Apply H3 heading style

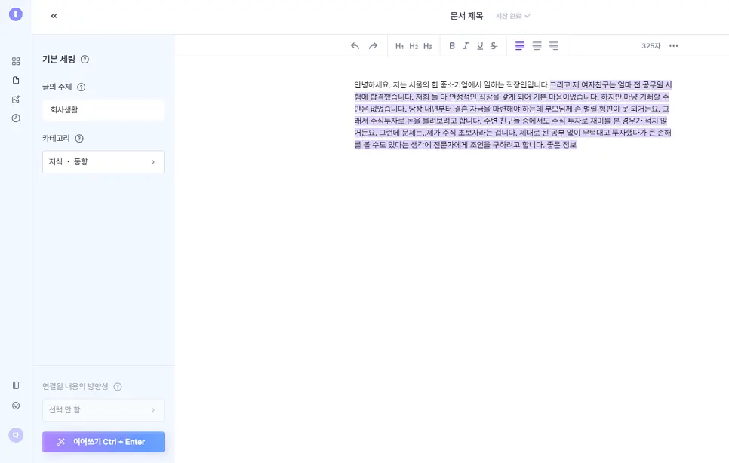(x=428, y=46)
